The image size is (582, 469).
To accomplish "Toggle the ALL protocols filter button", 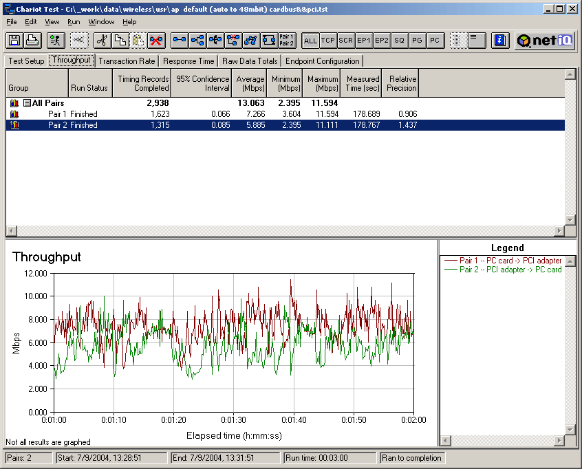I will point(310,41).
